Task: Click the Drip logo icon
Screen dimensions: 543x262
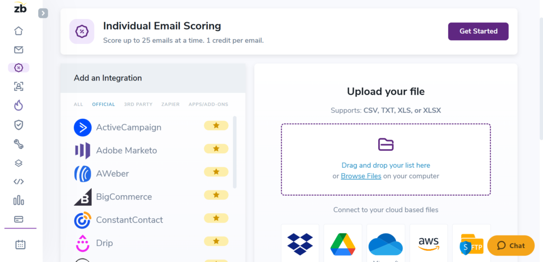Action: coord(83,243)
